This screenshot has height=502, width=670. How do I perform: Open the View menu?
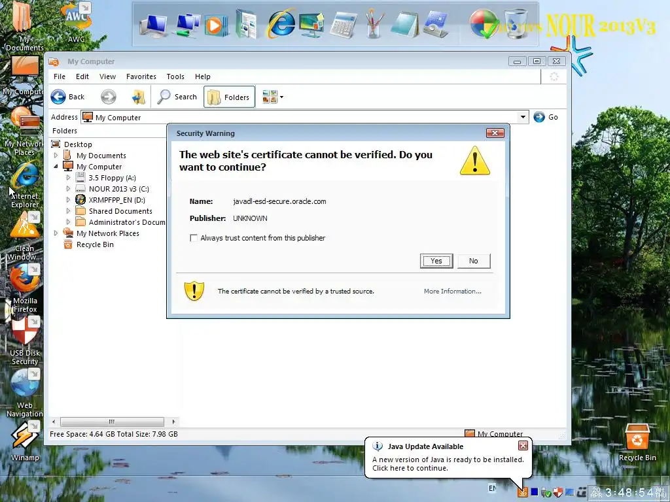pos(108,76)
